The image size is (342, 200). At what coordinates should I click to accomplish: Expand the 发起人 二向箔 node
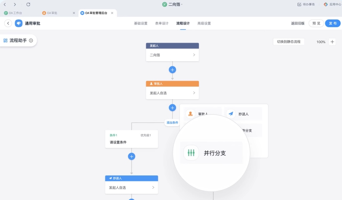click(194, 55)
